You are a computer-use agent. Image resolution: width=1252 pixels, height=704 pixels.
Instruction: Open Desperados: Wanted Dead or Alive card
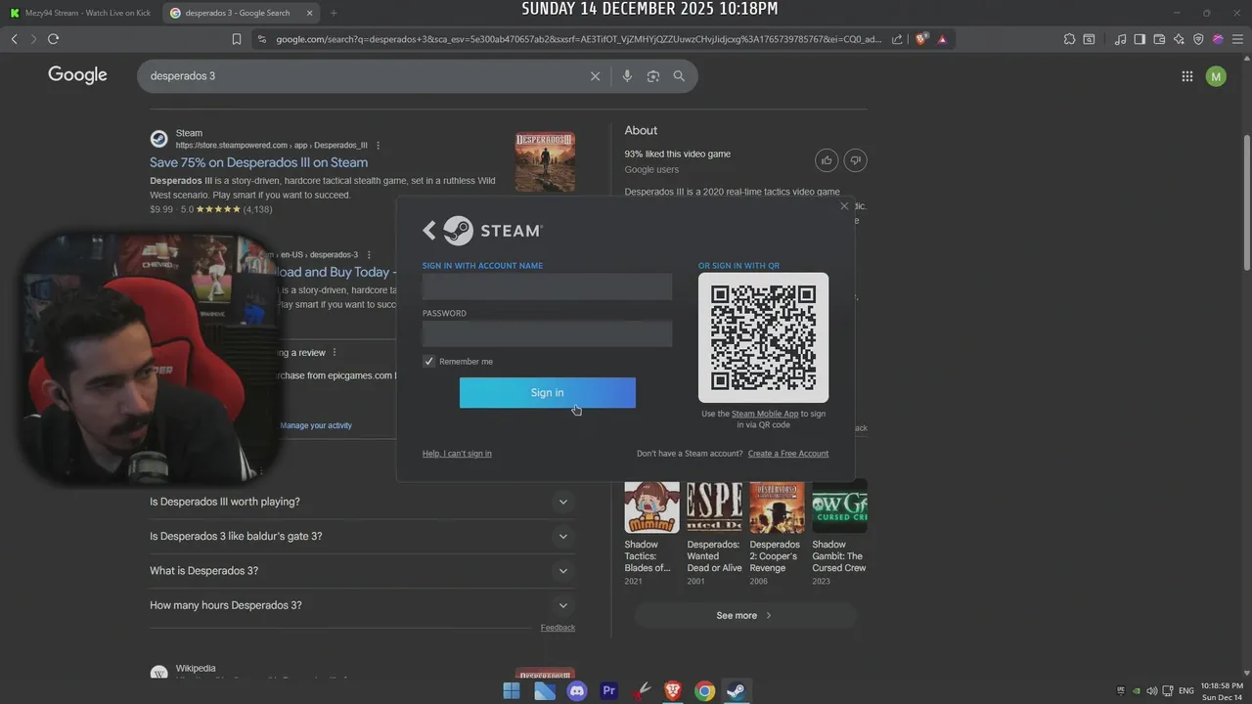(714, 534)
